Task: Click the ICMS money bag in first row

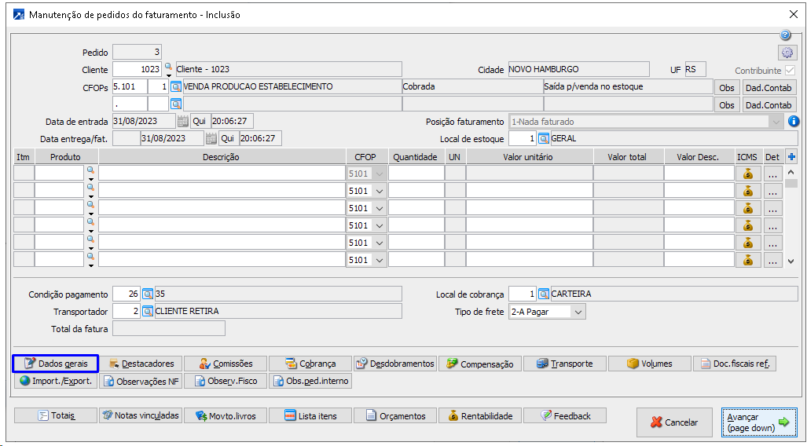Action: pos(747,174)
